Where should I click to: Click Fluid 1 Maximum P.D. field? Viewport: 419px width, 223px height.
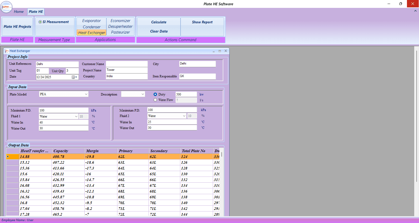[64, 110]
